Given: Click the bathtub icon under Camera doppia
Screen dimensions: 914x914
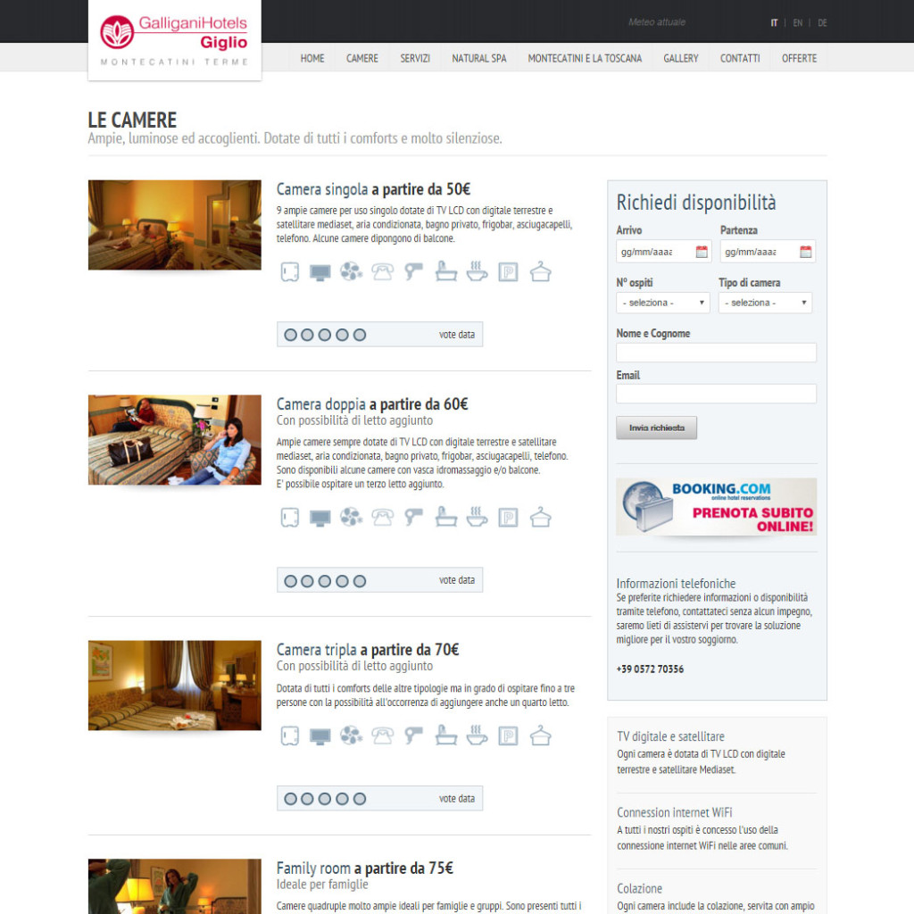Looking at the screenshot, I should point(445,517).
